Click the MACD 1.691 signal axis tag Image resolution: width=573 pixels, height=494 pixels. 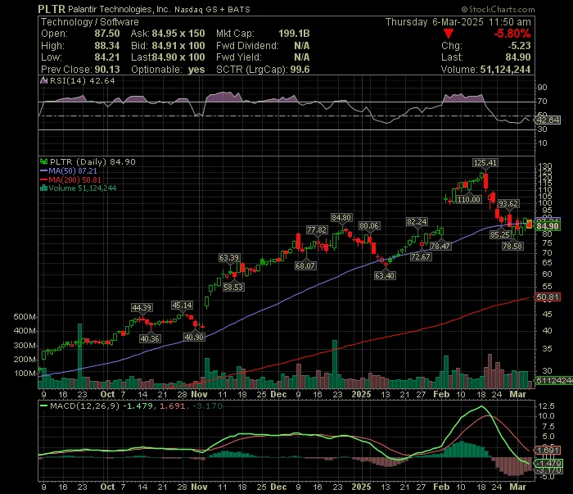tap(547, 450)
